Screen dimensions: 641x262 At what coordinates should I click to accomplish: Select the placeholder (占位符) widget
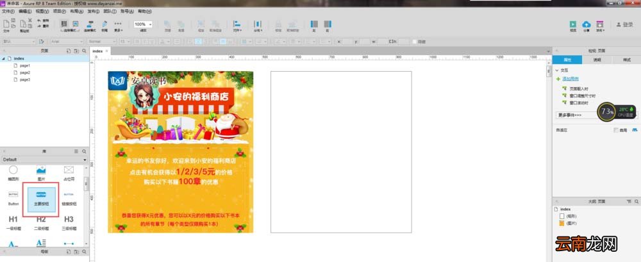point(69,173)
